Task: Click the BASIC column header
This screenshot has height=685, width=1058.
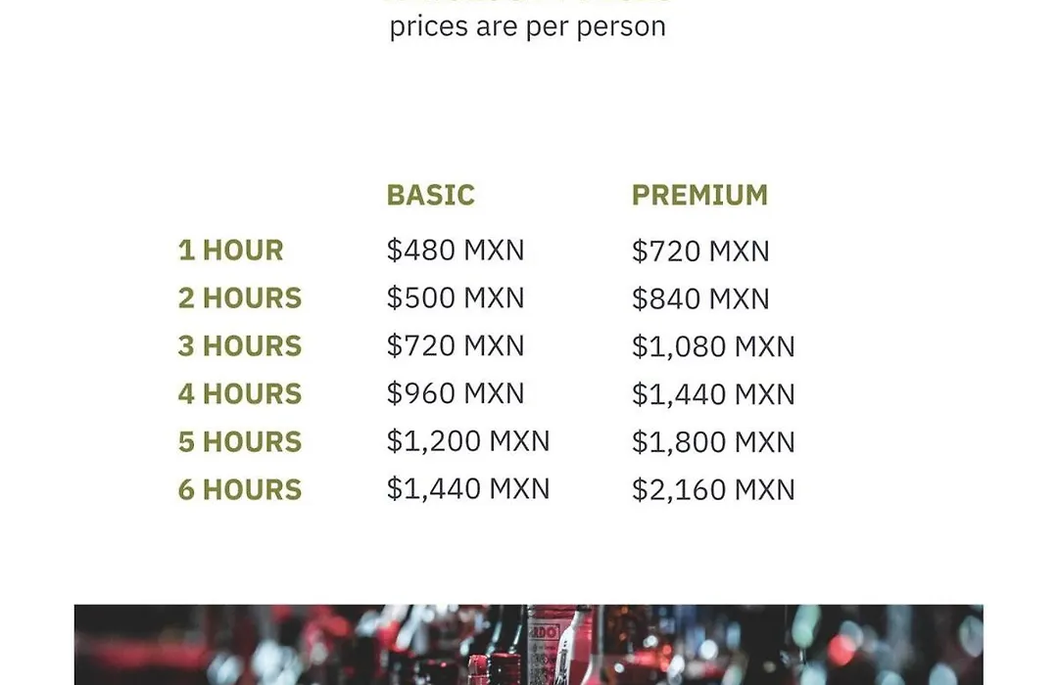Action: pos(430,196)
